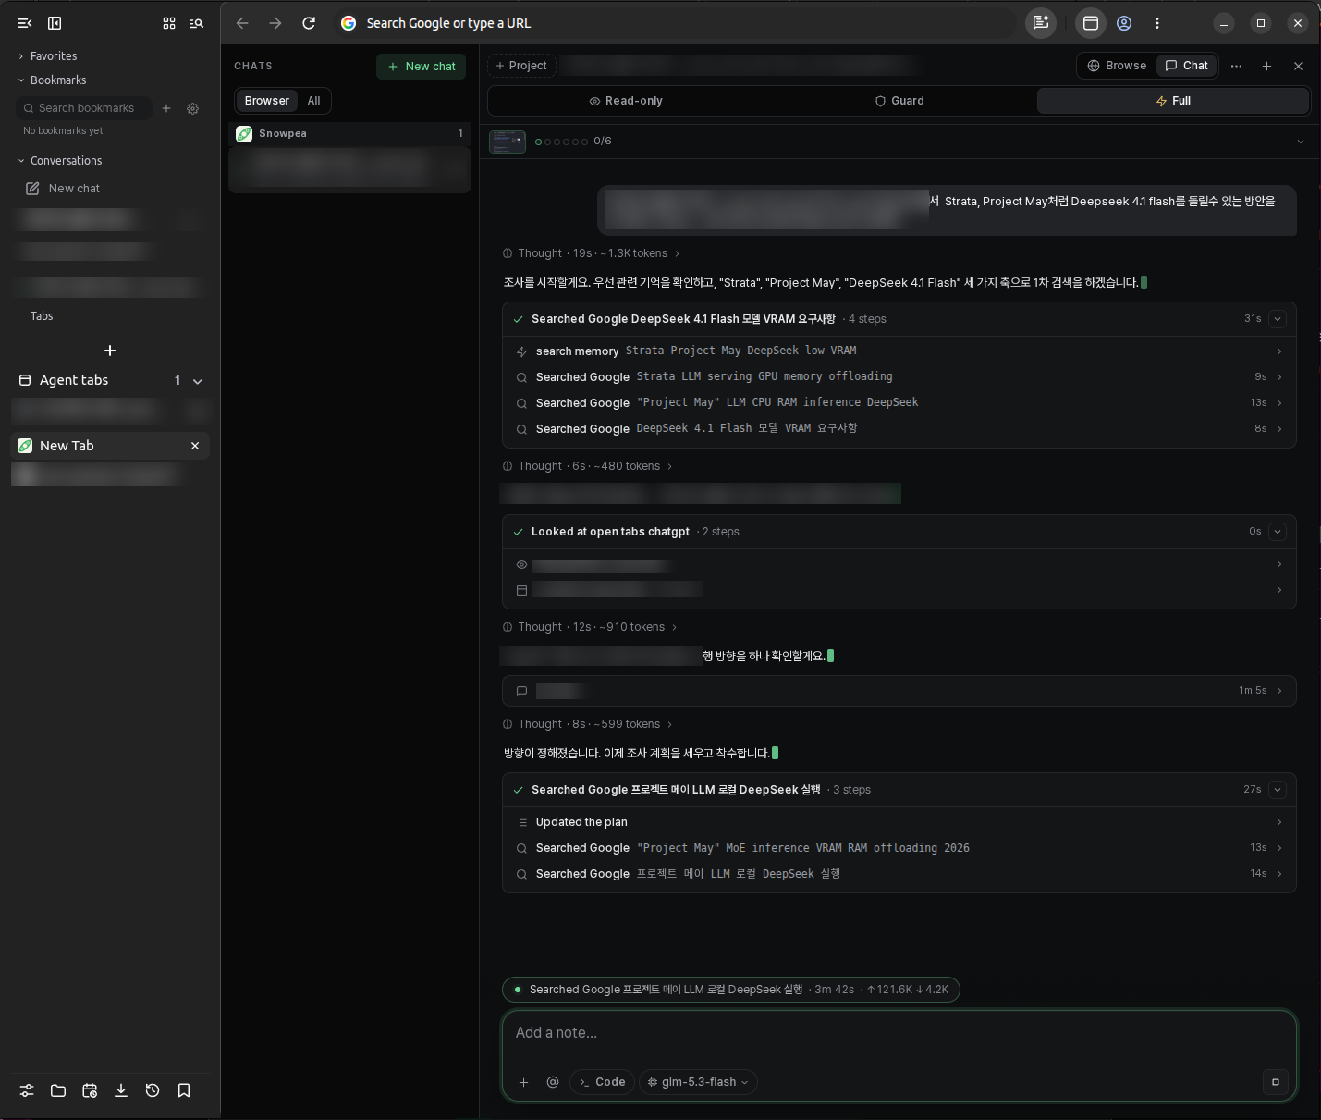Viewport: 1321px width, 1120px height.
Task: Attach a file with plus icon
Action: [523, 1082]
